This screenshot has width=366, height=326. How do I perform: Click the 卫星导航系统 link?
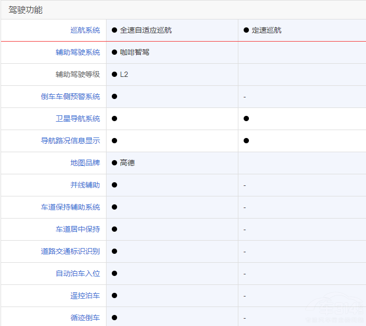click(78, 118)
